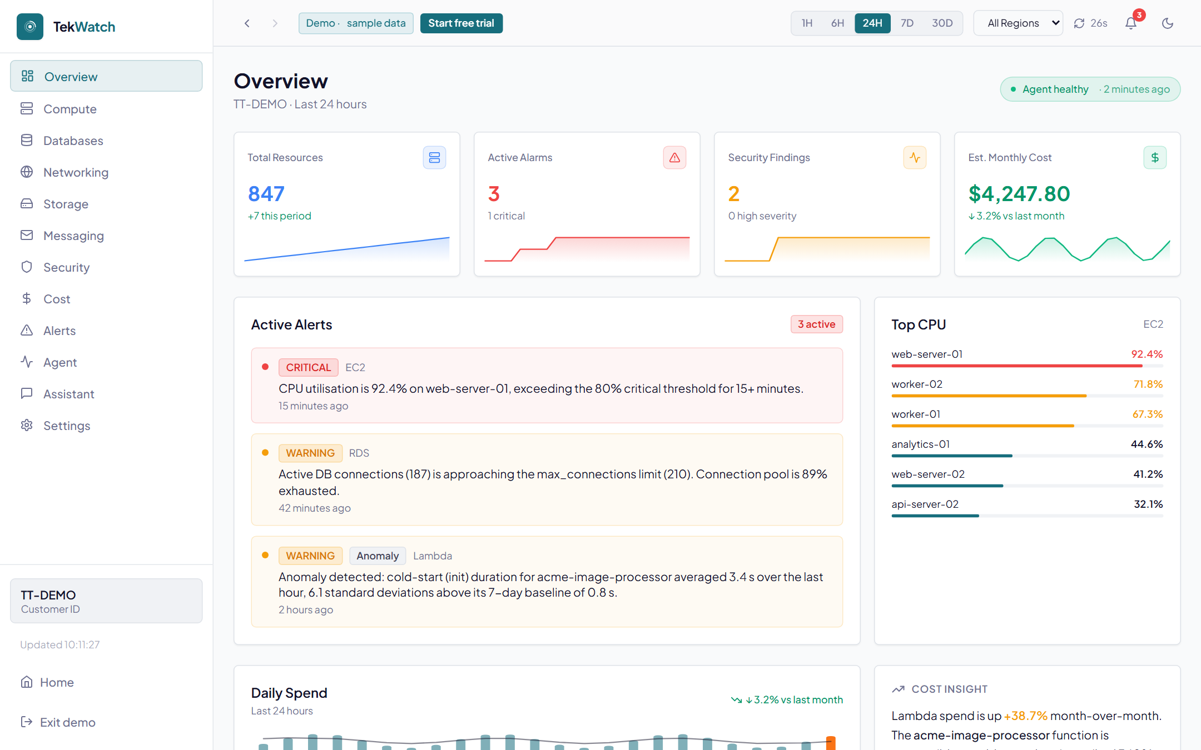
Task: Go back with the left chevron
Action: pyautogui.click(x=247, y=23)
